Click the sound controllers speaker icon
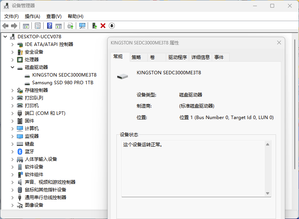Image resolution: width=299 pixels, height=219 pixels. 20,182
